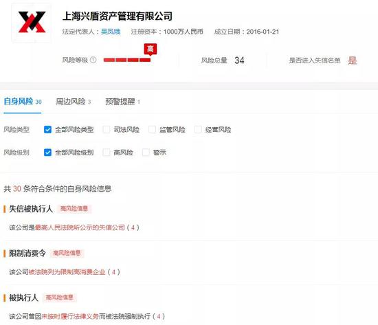Click the red and black company logo
378x325 pixels.
click(32, 22)
